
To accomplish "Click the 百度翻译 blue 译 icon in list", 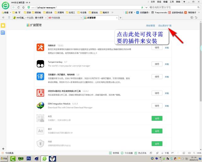I will (x=40, y=77).
